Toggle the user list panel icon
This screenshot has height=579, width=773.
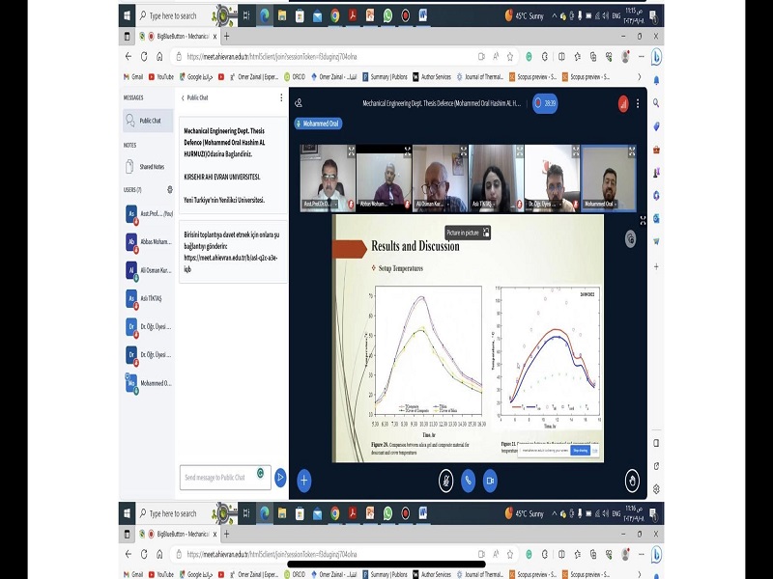click(x=299, y=102)
